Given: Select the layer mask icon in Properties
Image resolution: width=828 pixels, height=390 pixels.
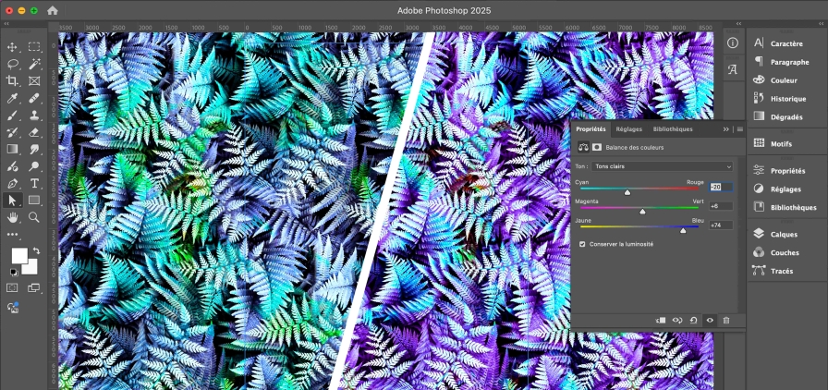Looking at the screenshot, I should (597, 148).
